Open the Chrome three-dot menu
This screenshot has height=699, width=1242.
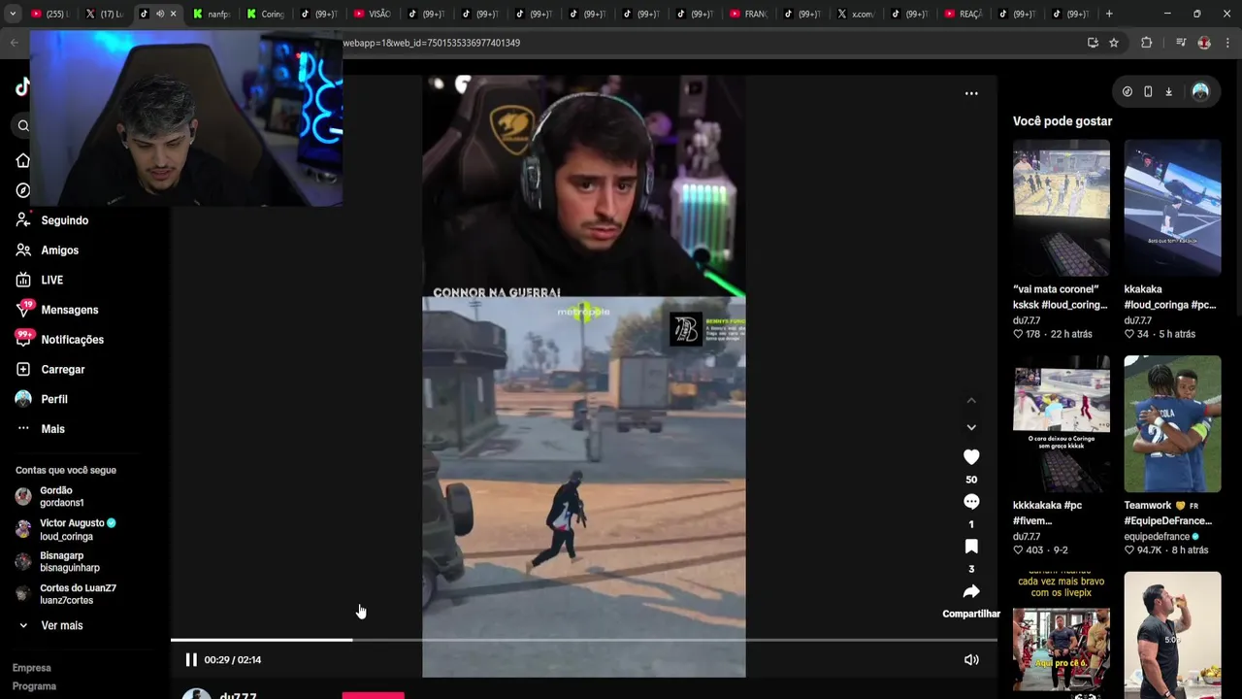click(1227, 43)
